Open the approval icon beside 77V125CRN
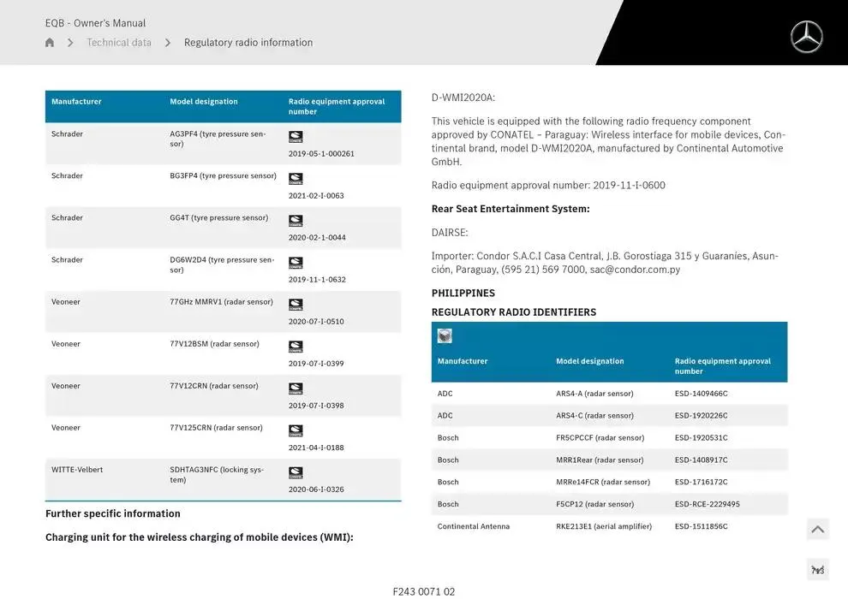This screenshot has width=848, height=599. pos(295,430)
